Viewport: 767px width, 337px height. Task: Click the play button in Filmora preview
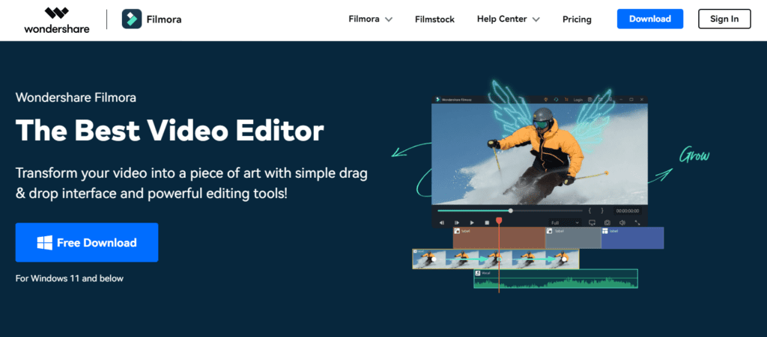point(472,223)
